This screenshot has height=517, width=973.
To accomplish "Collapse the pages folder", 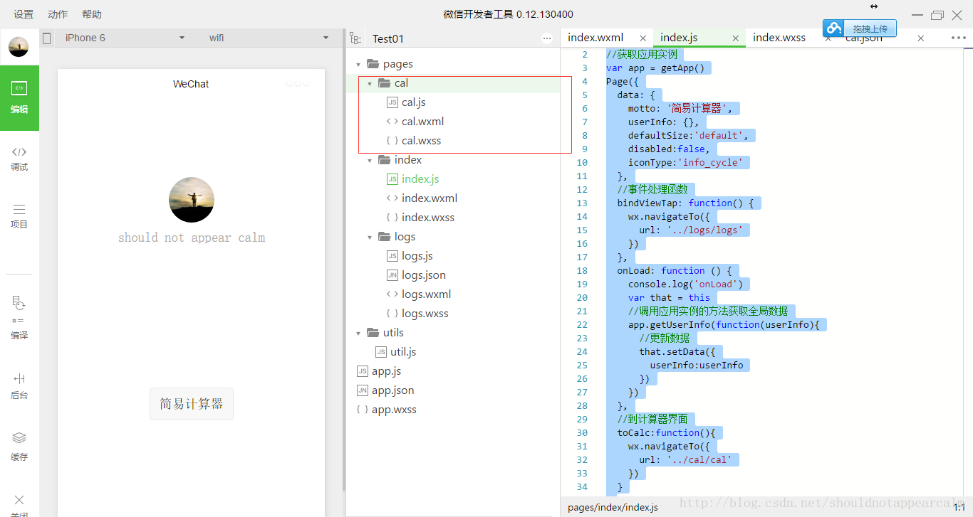I will [x=358, y=64].
